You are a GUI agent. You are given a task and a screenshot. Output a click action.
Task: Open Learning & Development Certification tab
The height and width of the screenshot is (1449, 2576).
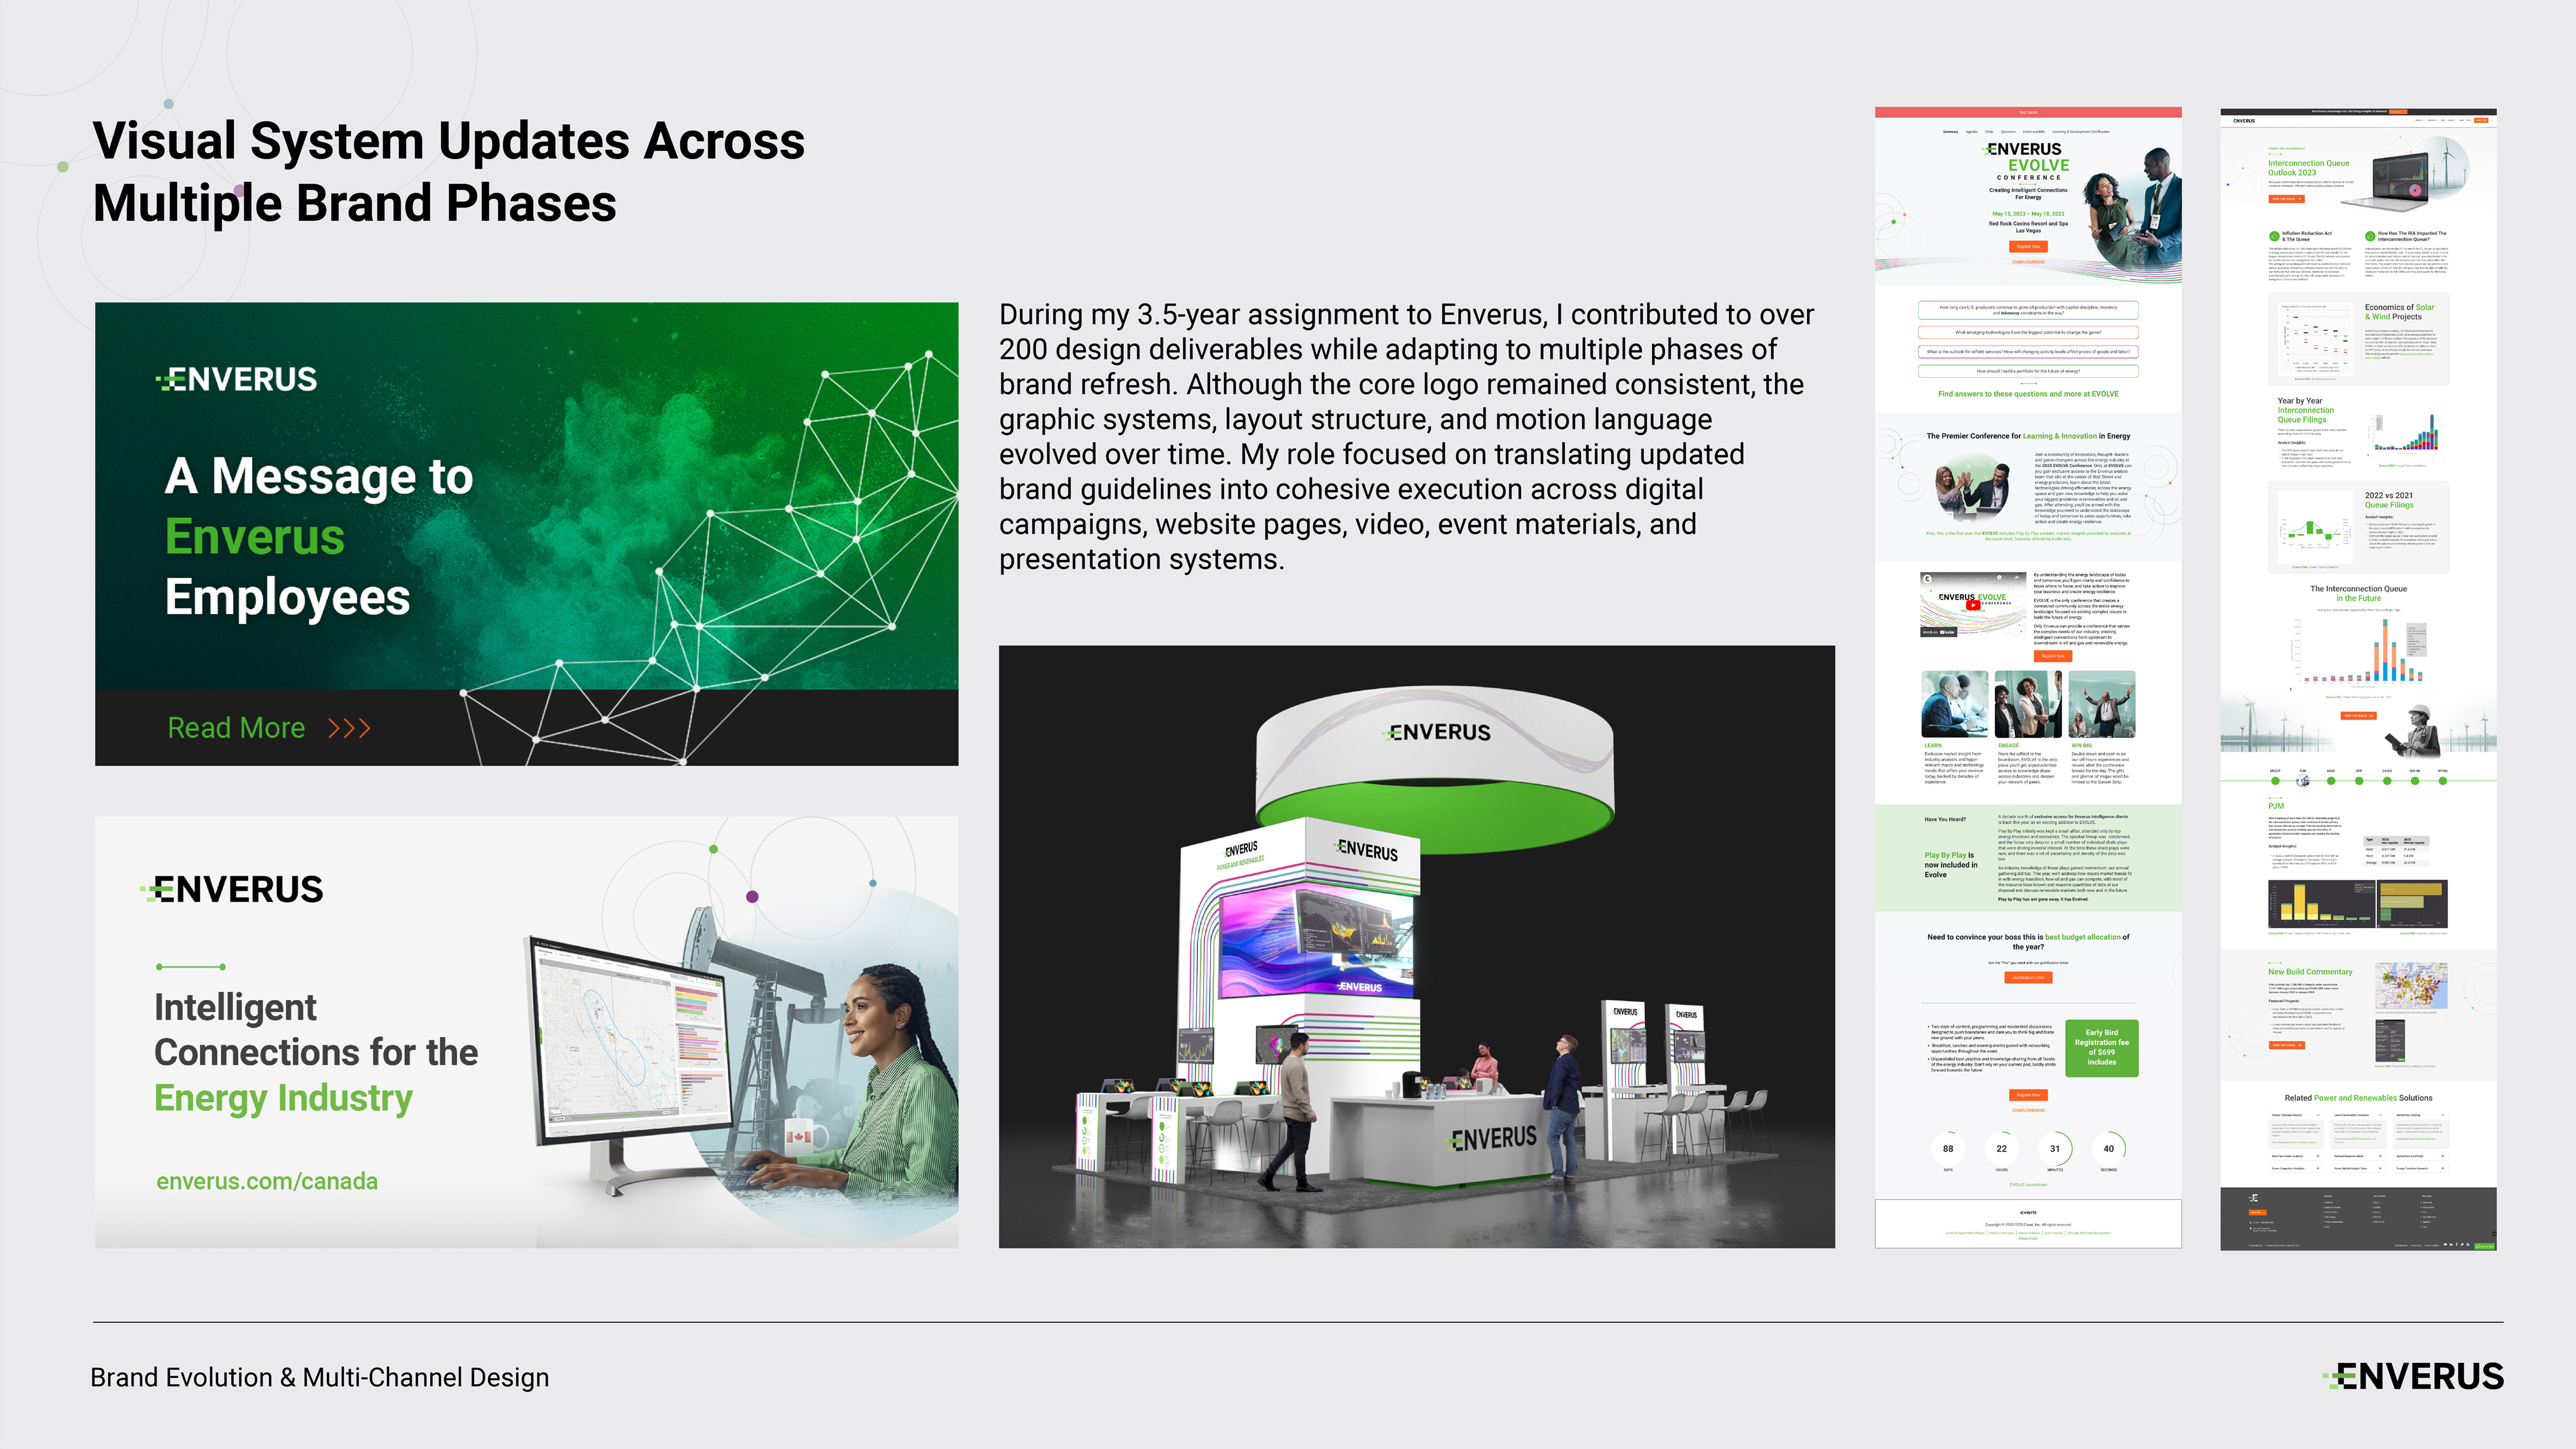click(2081, 132)
